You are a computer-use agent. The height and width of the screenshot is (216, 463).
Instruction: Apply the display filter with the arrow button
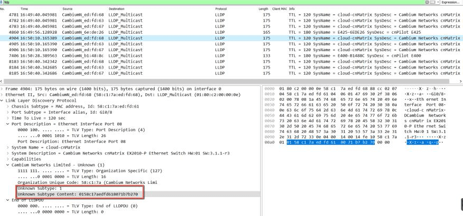(432, 2)
